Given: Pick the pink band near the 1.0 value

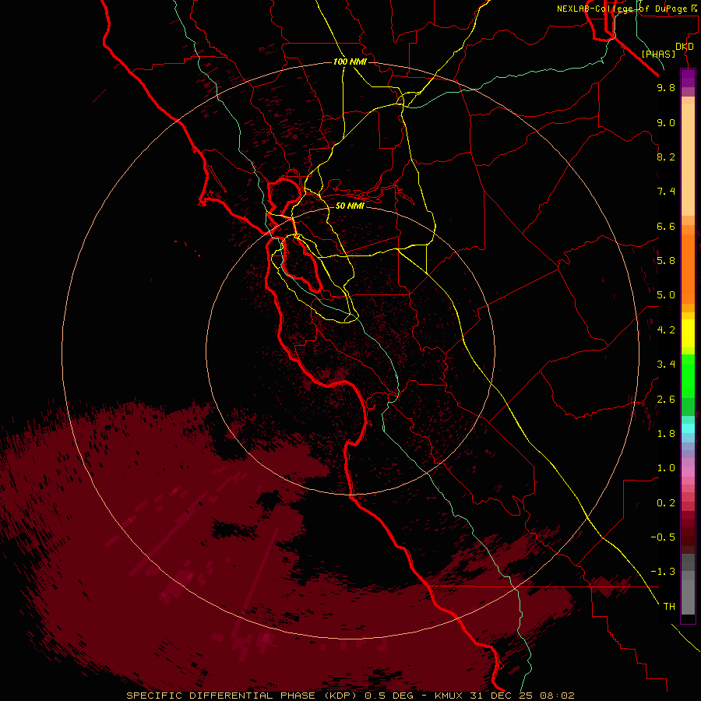Looking at the screenshot, I should (688, 472).
